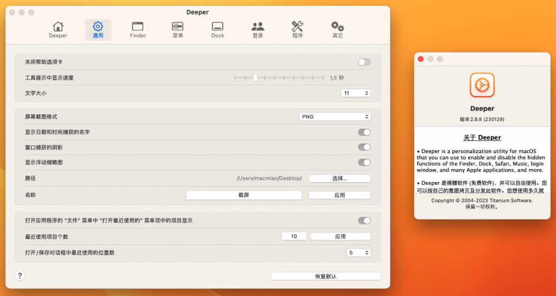Click the 选择... path button
The width and height of the screenshot is (556, 296).
pos(340,178)
